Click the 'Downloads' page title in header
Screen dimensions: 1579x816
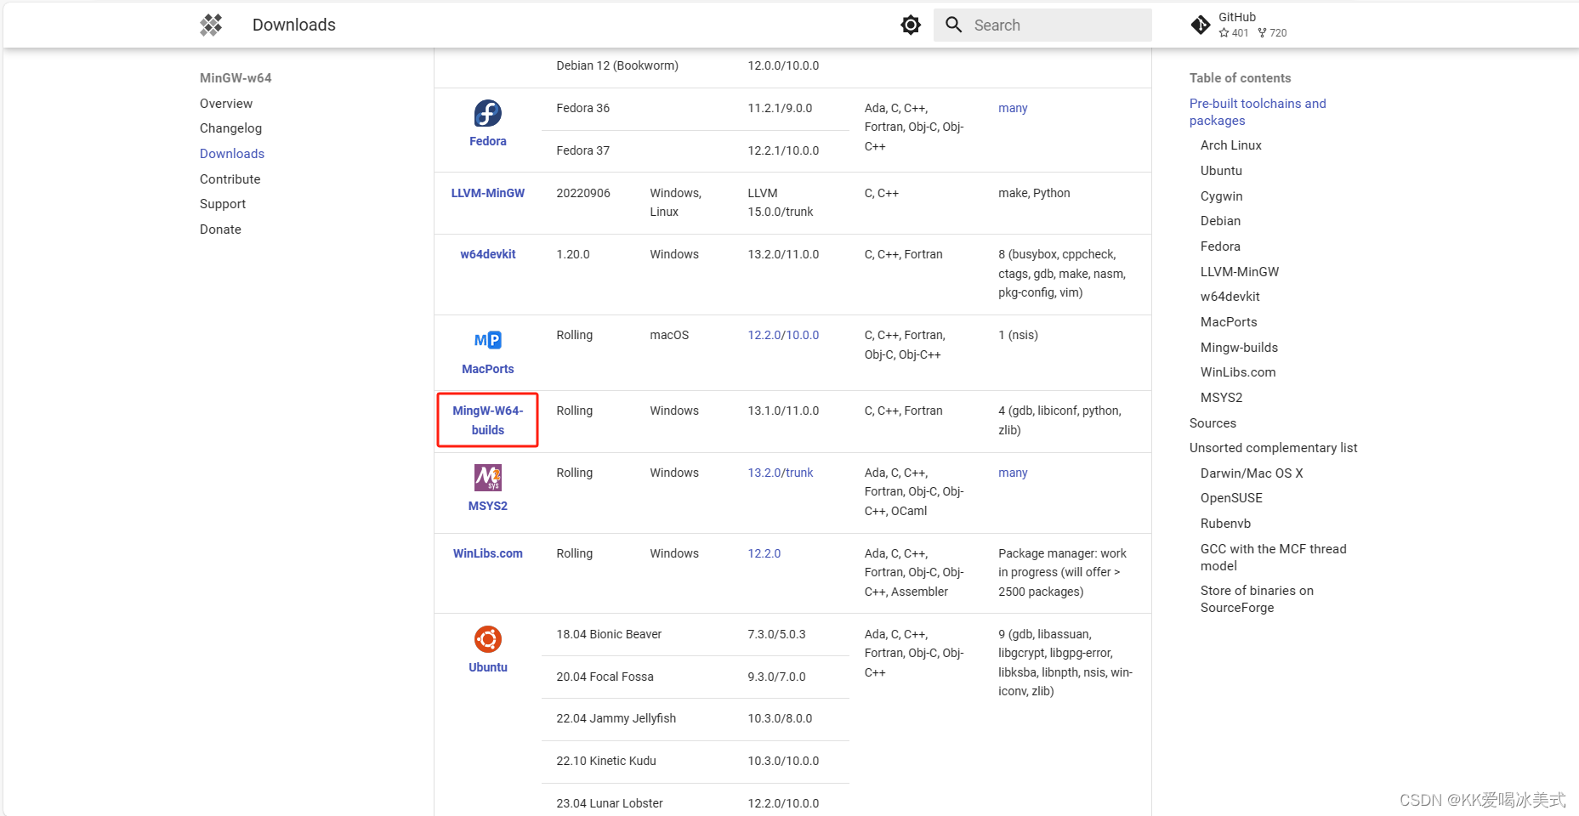294,25
